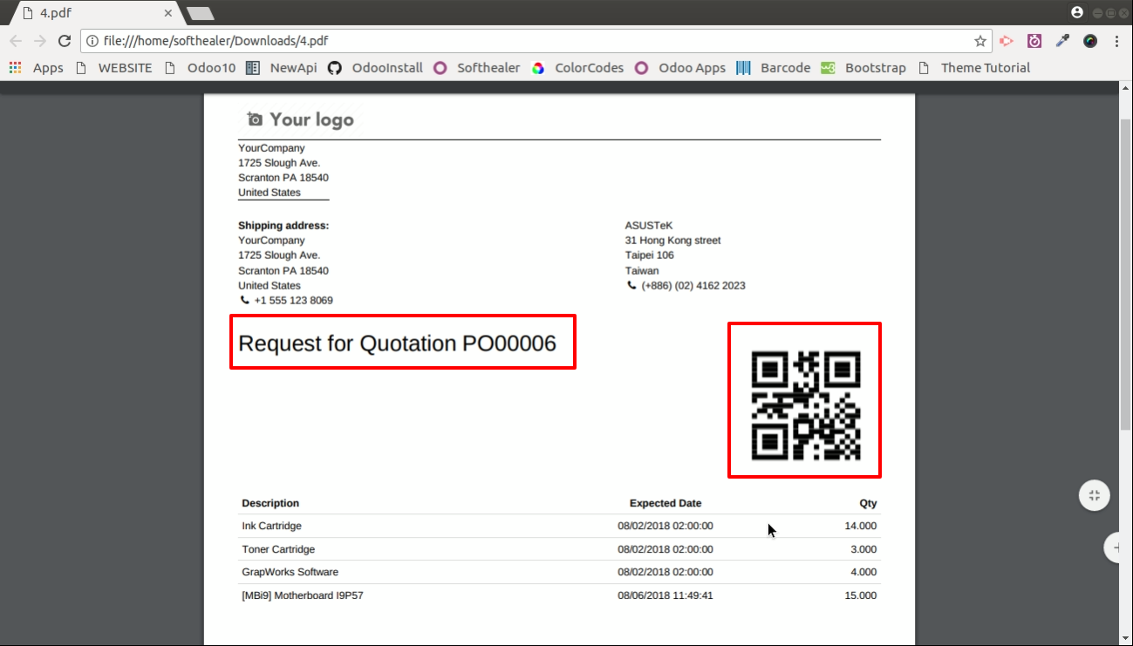Image resolution: width=1133 pixels, height=646 pixels.
Task: Click the 4.000 quantity value
Action: click(x=863, y=573)
